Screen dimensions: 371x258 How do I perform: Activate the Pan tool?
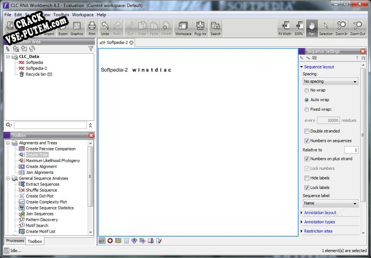click(311, 28)
